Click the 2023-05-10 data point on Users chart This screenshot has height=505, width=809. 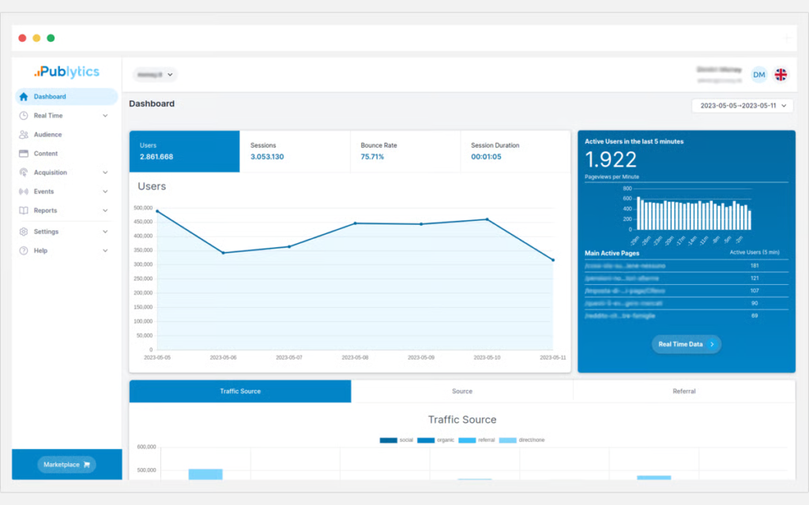pyautogui.click(x=487, y=219)
